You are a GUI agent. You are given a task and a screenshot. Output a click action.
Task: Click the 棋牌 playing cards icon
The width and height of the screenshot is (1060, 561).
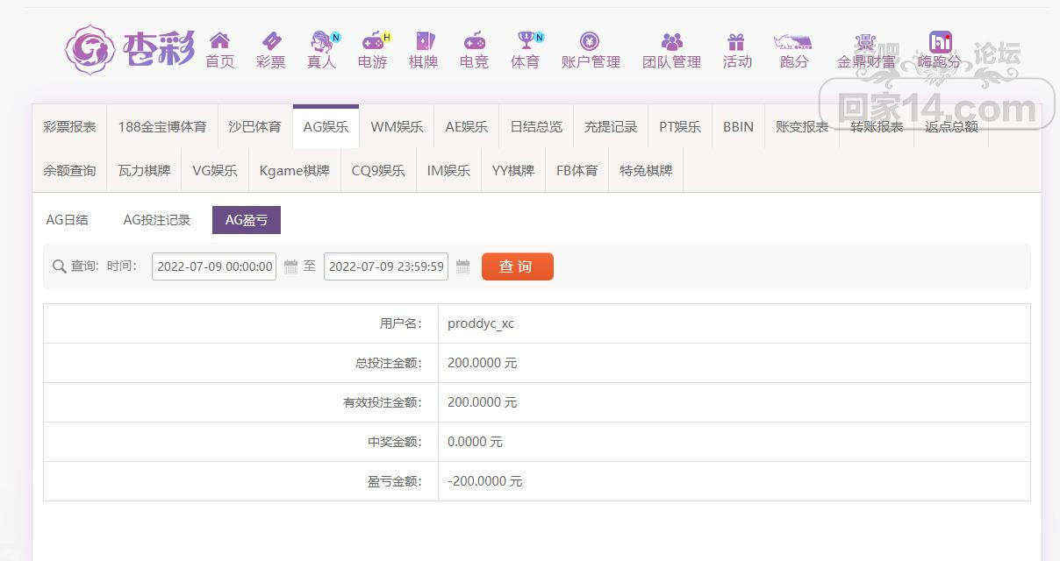point(424,41)
